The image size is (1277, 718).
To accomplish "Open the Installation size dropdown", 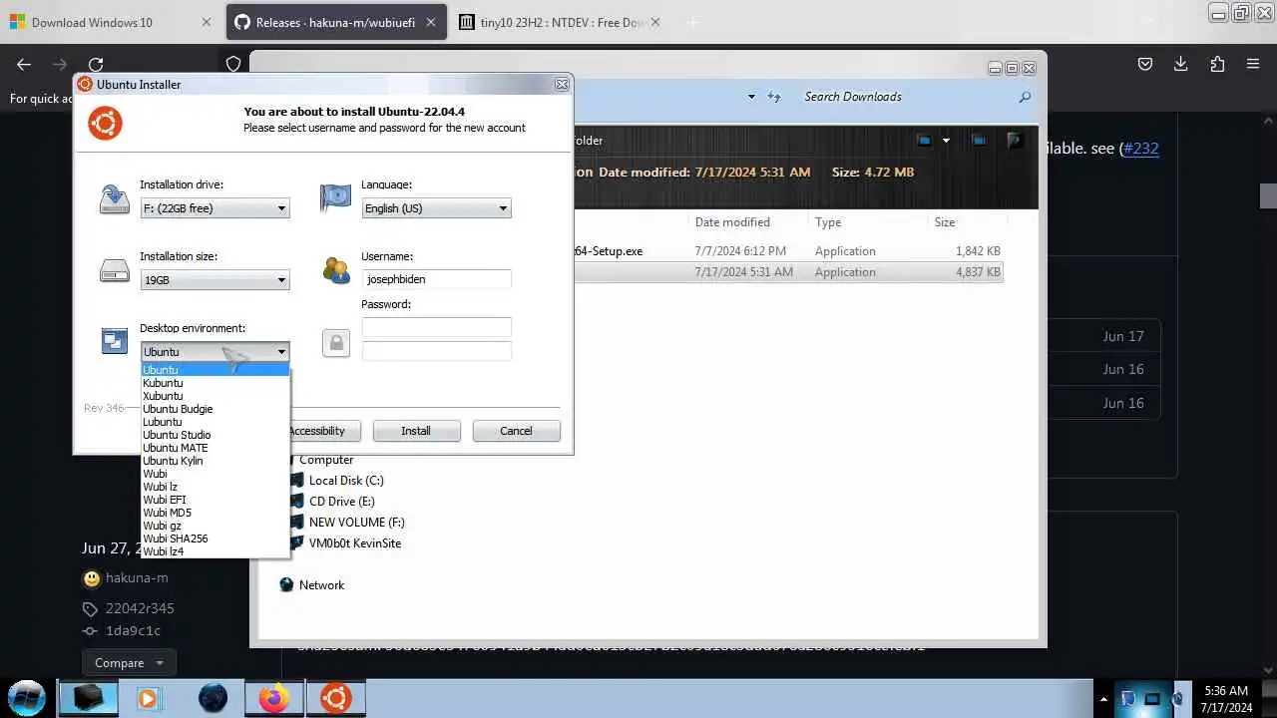I will click(214, 280).
